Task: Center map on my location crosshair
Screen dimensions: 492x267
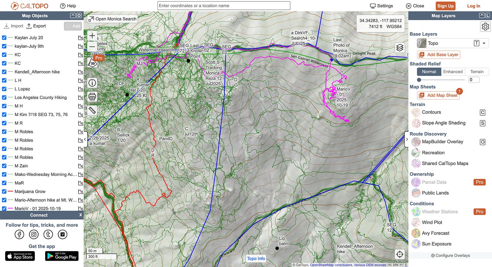Action: 400,254
